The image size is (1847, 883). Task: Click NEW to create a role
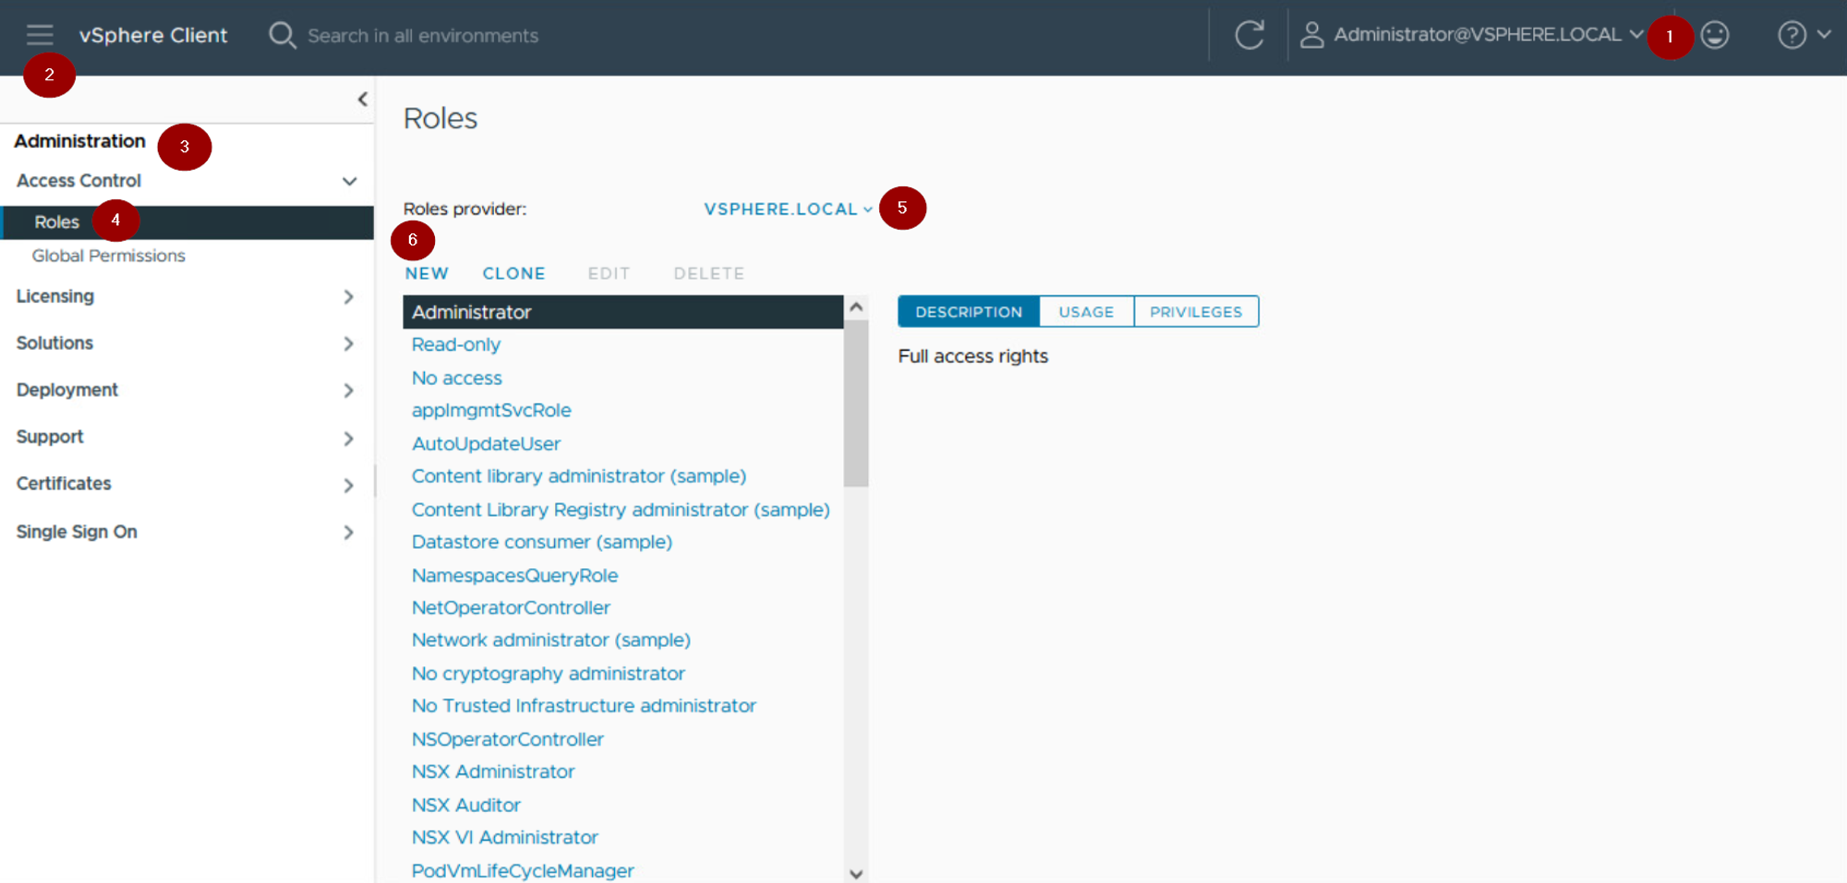pos(427,273)
